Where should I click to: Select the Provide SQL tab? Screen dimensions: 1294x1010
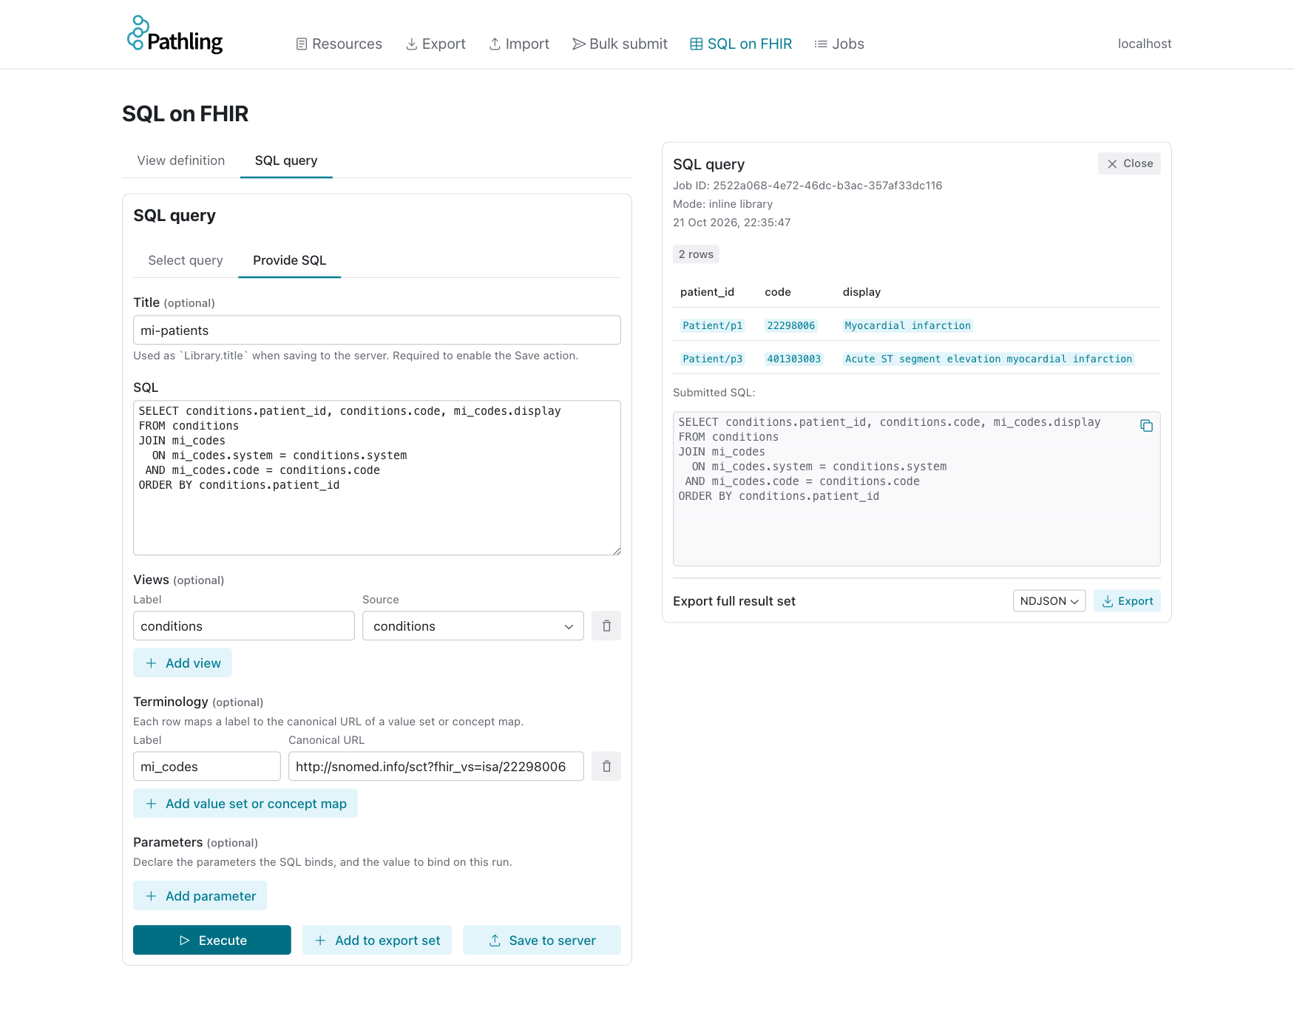(x=290, y=260)
